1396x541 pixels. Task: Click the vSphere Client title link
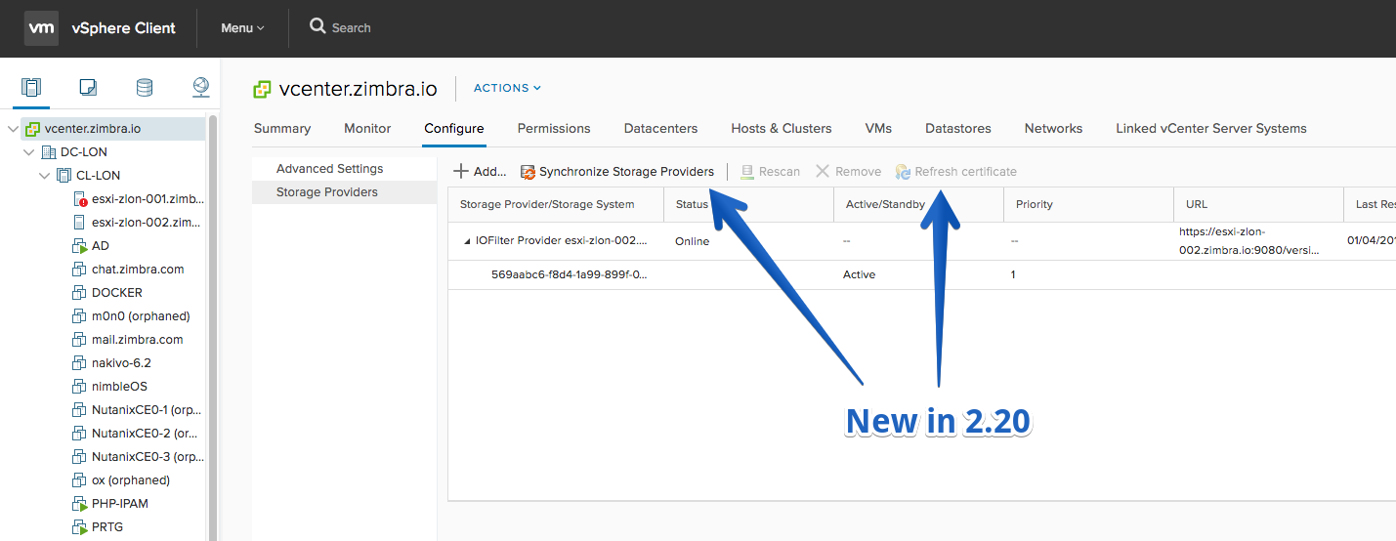(124, 28)
